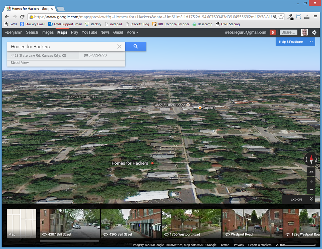
Task: Select Search in Google bar
Action: pos(32,32)
